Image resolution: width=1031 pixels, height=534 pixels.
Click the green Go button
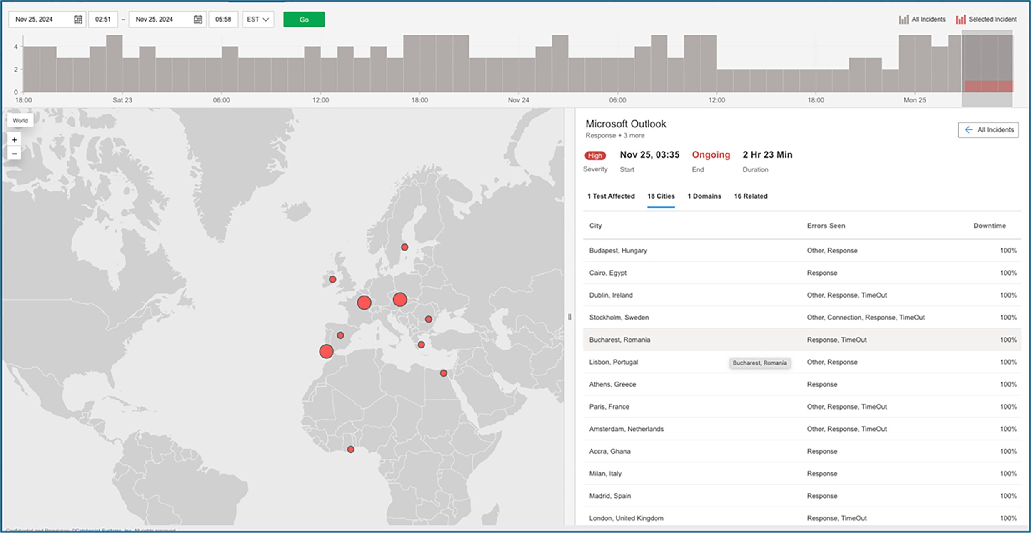coord(304,20)
